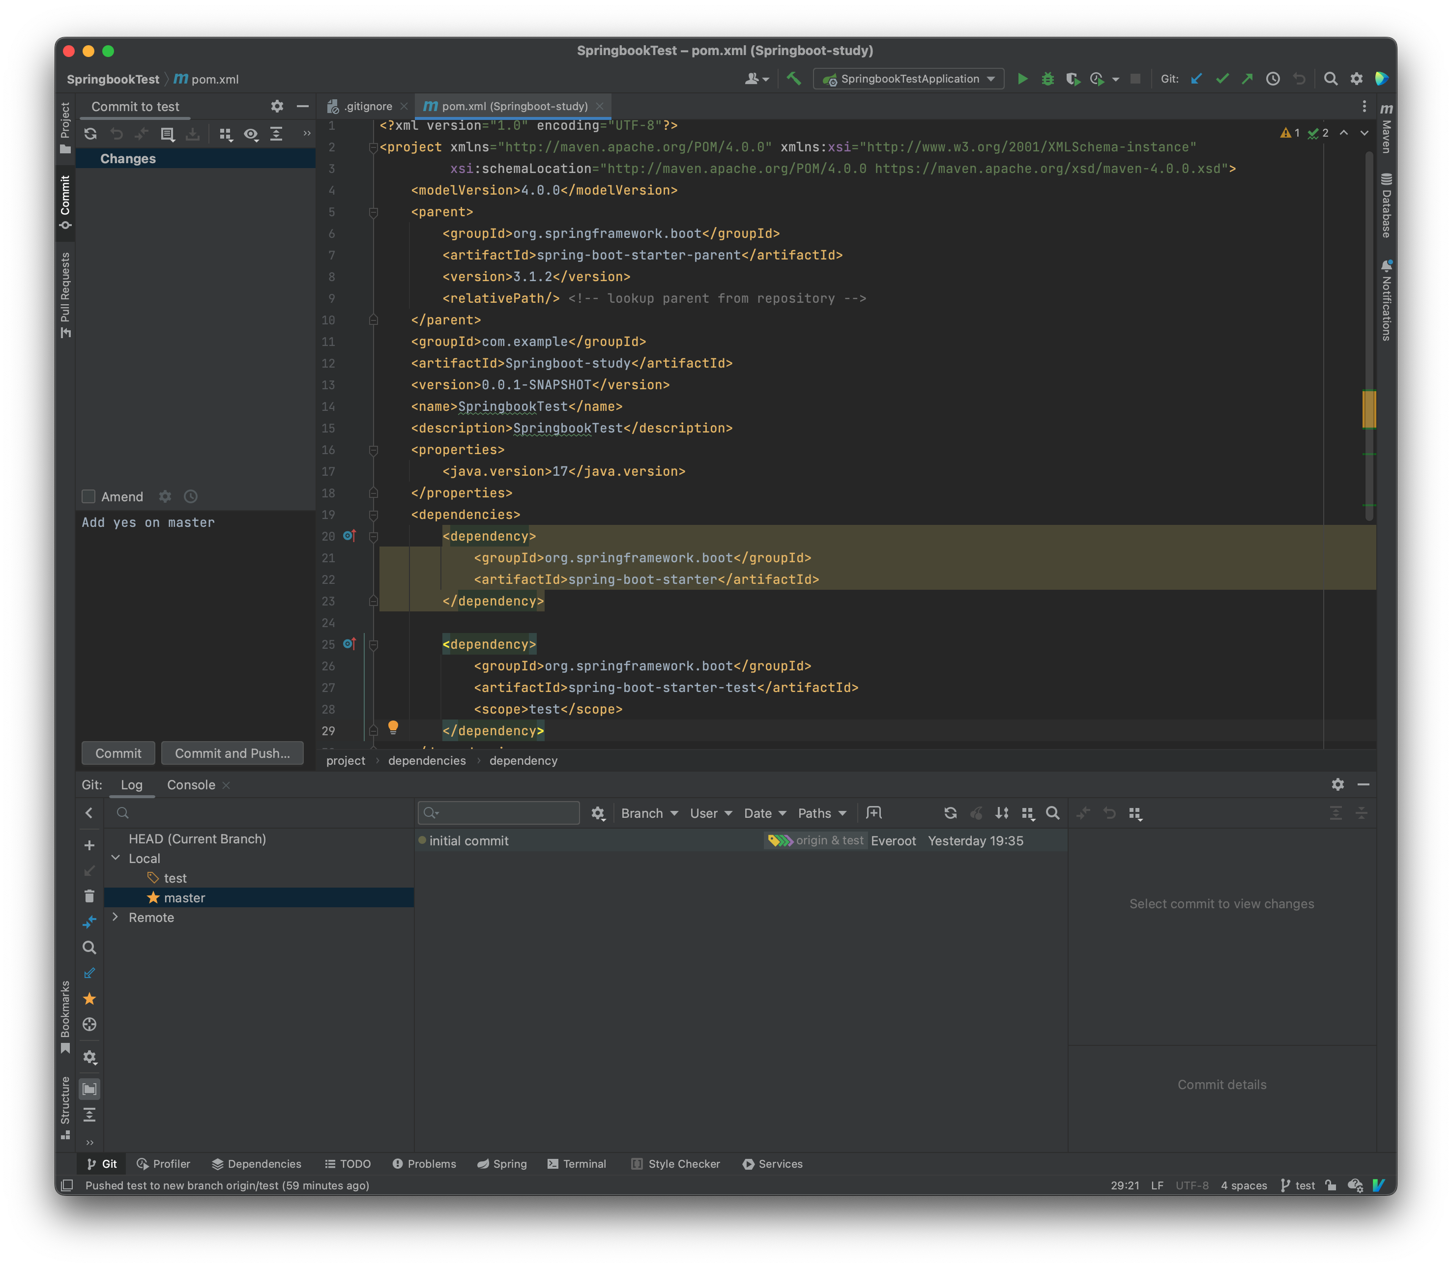Screen dimensions: 1452x1268
Task: Delete branch using trash icon in Git log
Action: pos(89,896)
